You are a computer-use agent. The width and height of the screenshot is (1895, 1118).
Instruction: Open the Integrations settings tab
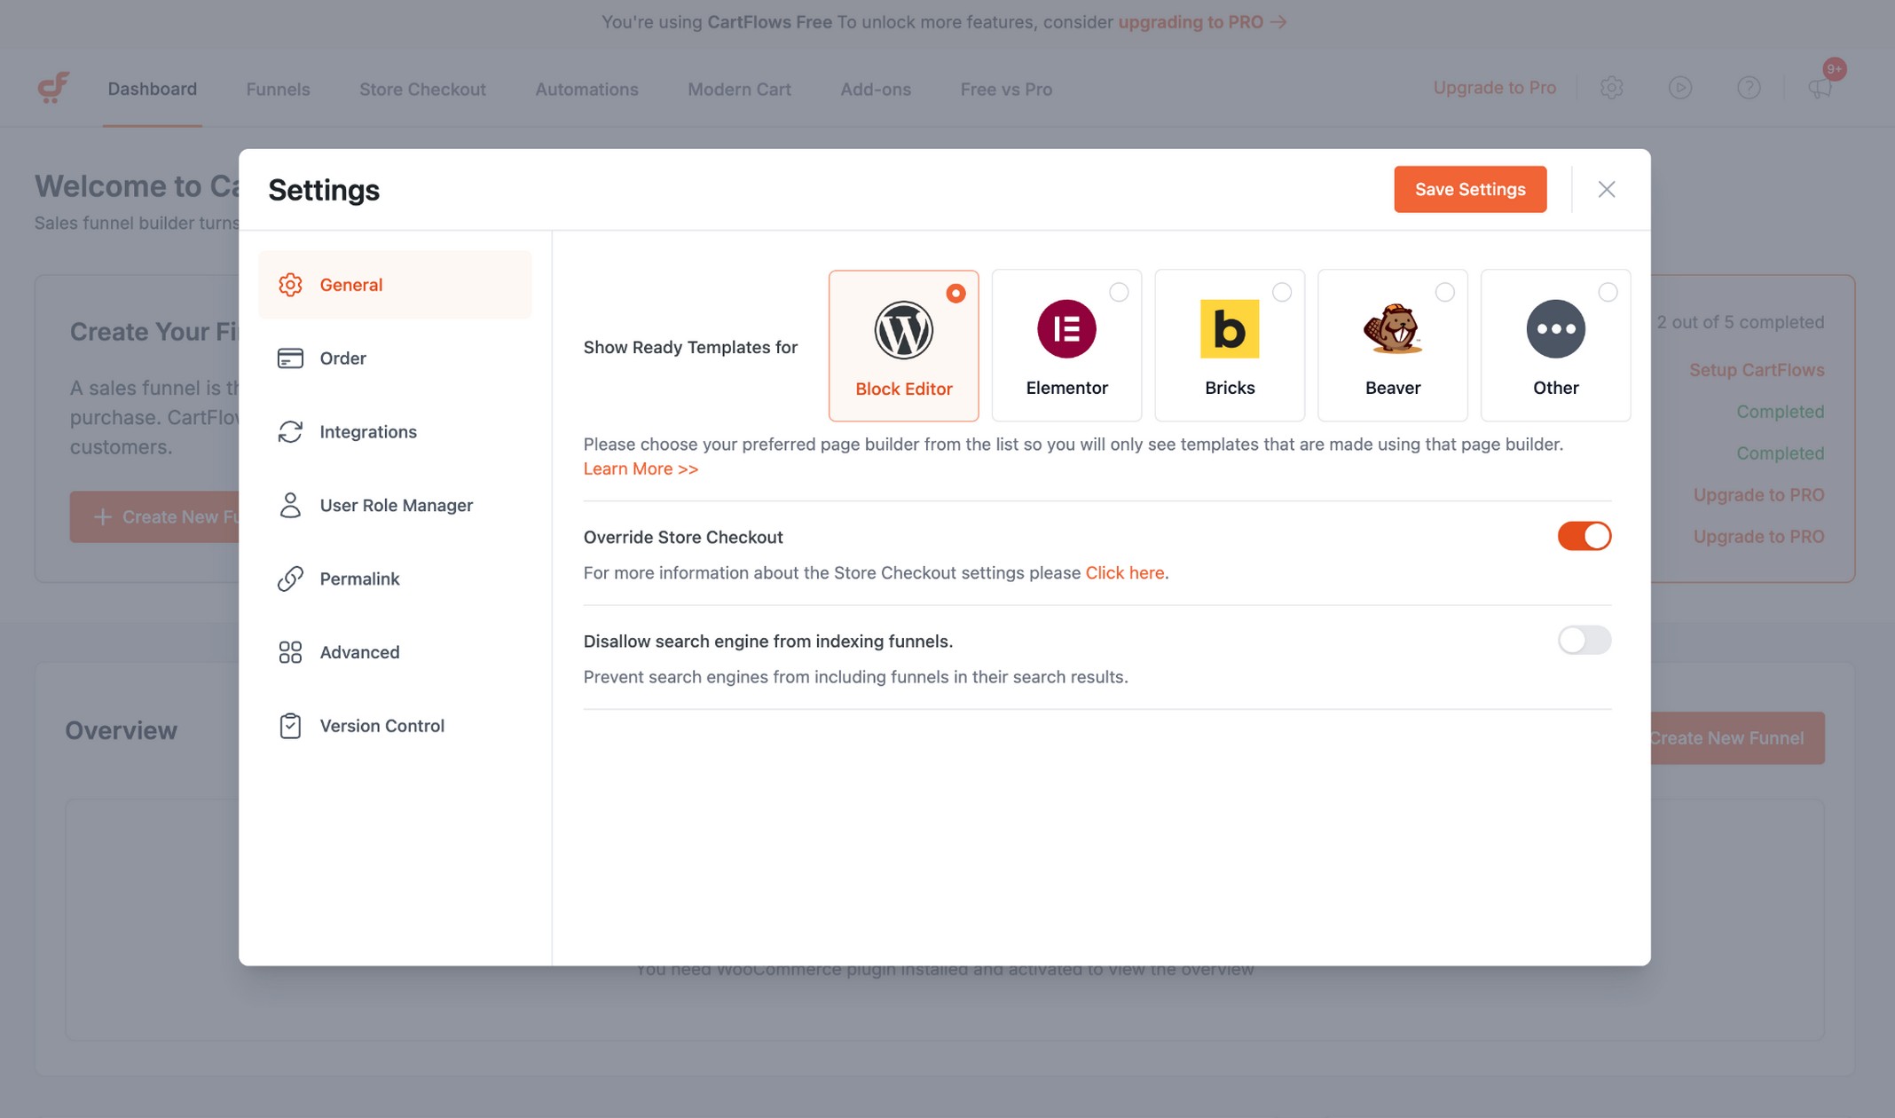tap(395, 432)
